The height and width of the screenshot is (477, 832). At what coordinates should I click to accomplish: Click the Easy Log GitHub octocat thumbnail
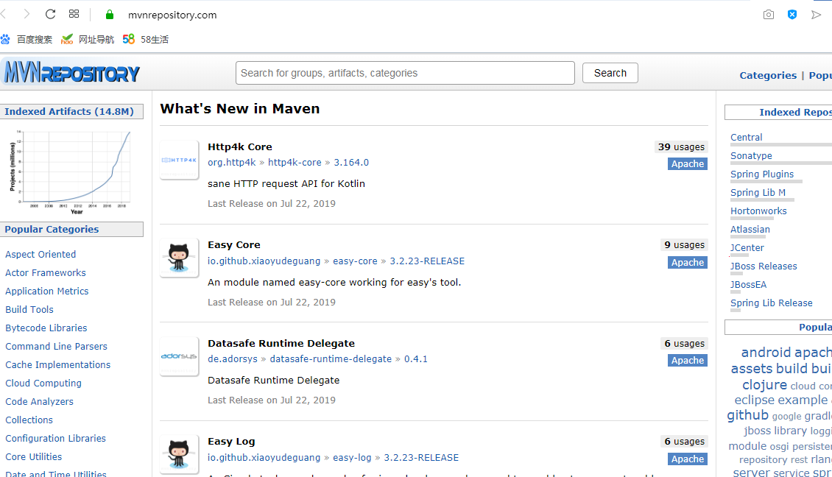pyautogui.click(x=179, y=454)
